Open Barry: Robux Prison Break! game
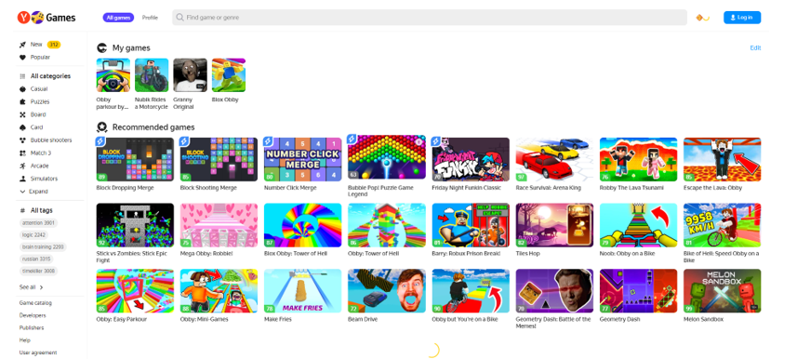This screenshot has height=359, width=797. [471, 225]
